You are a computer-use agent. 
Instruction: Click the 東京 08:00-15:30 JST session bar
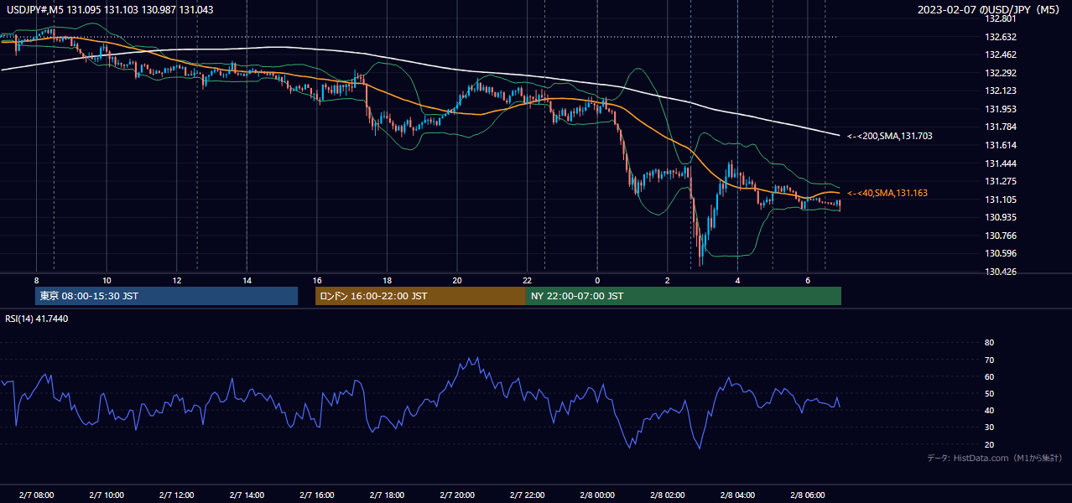166,296
